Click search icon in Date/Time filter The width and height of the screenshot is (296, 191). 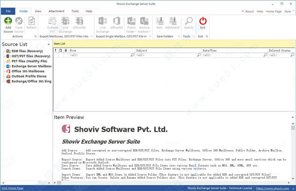(x=265, y=55)
